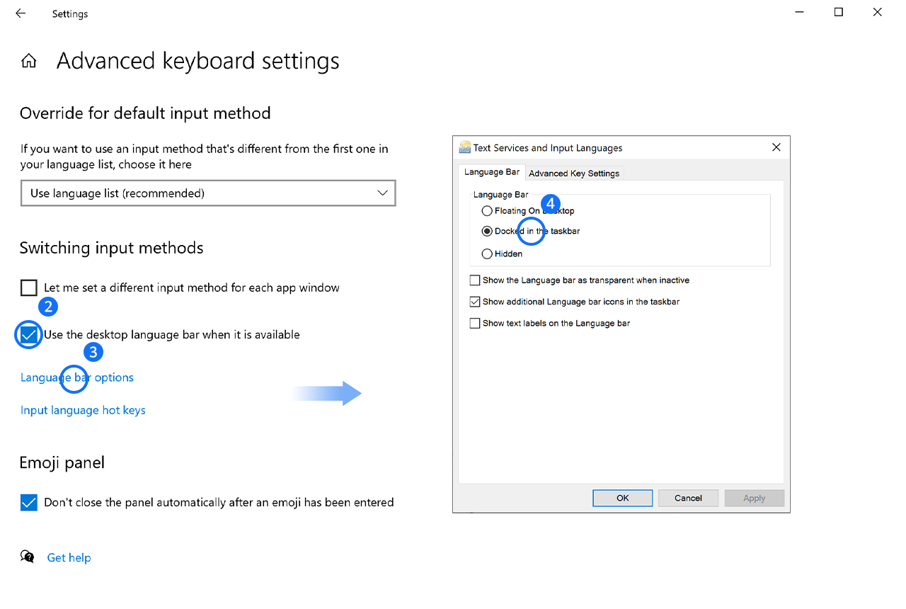Toggle Use the desktop language bar checkbox
The image size is (906, 609).
point(29,335)
